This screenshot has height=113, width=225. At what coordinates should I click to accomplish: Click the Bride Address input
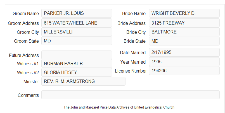point(184,23)
